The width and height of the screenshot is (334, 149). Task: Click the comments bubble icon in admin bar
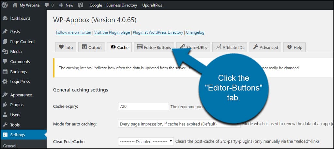[47, 5]
